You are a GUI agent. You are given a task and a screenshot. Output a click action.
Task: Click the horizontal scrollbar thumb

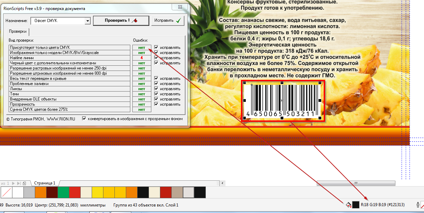pos(356,183)
